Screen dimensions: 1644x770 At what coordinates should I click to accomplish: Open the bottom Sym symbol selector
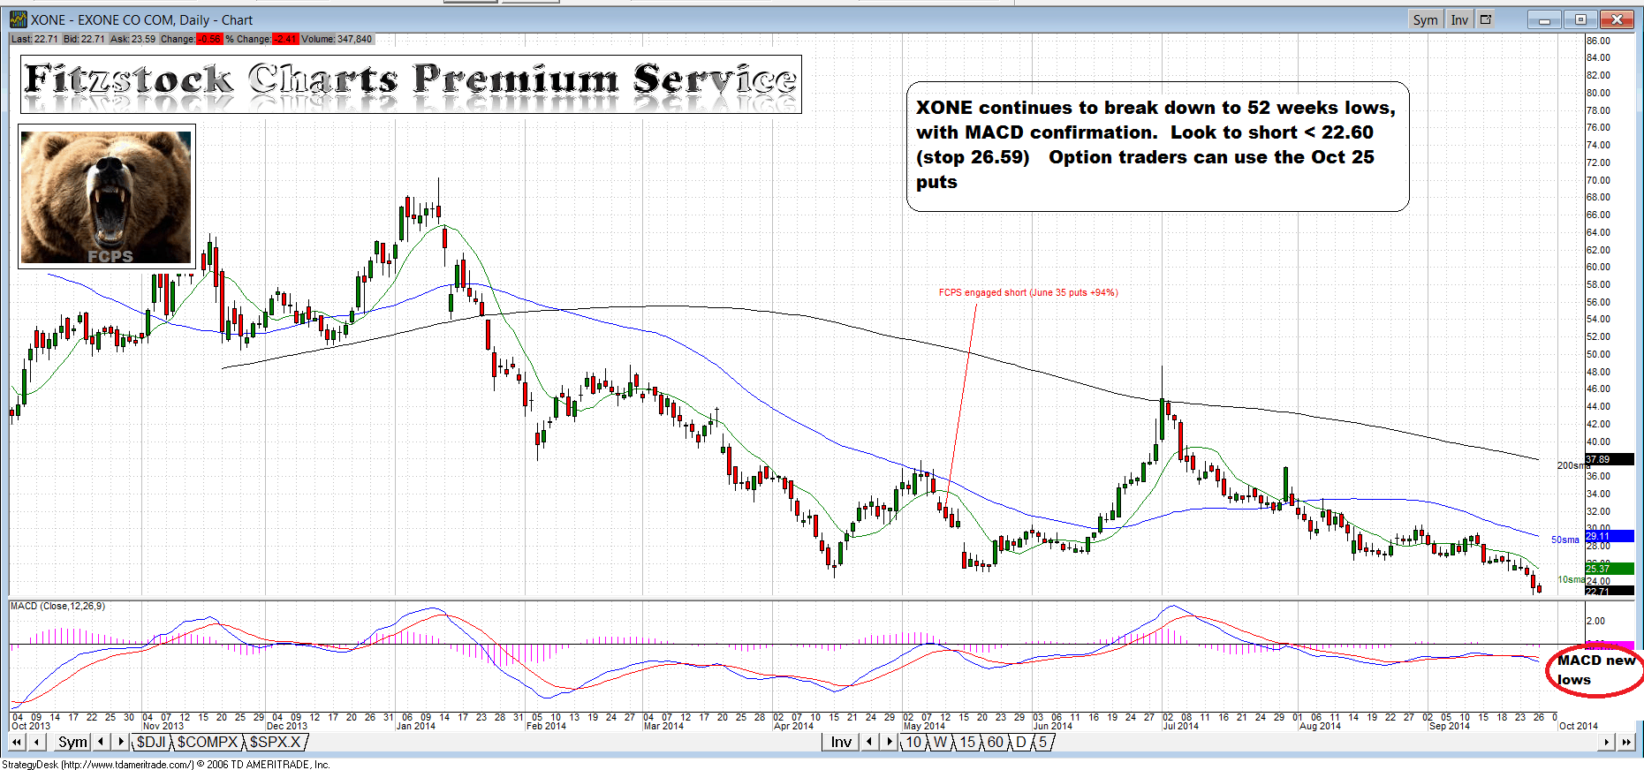(72, 742)
